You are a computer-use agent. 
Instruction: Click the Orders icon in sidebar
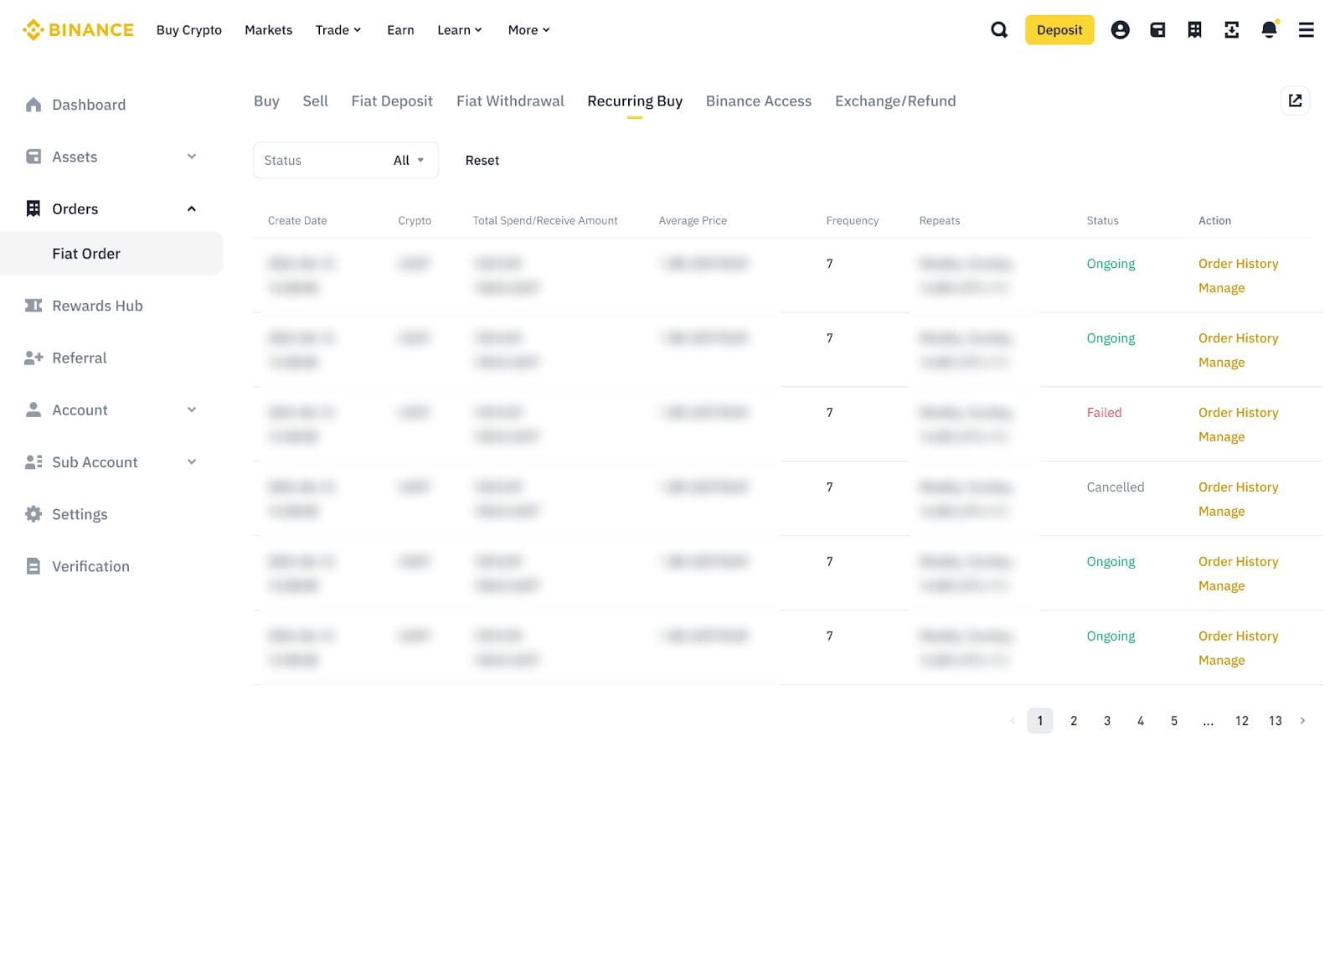[x=33, y=209]
